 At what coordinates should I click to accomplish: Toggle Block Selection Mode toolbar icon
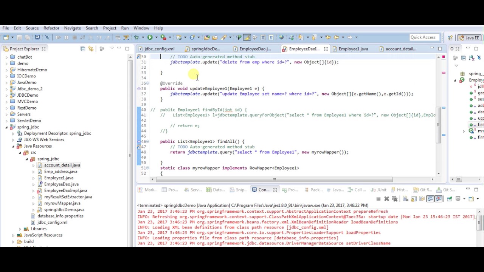click(263, 37)
